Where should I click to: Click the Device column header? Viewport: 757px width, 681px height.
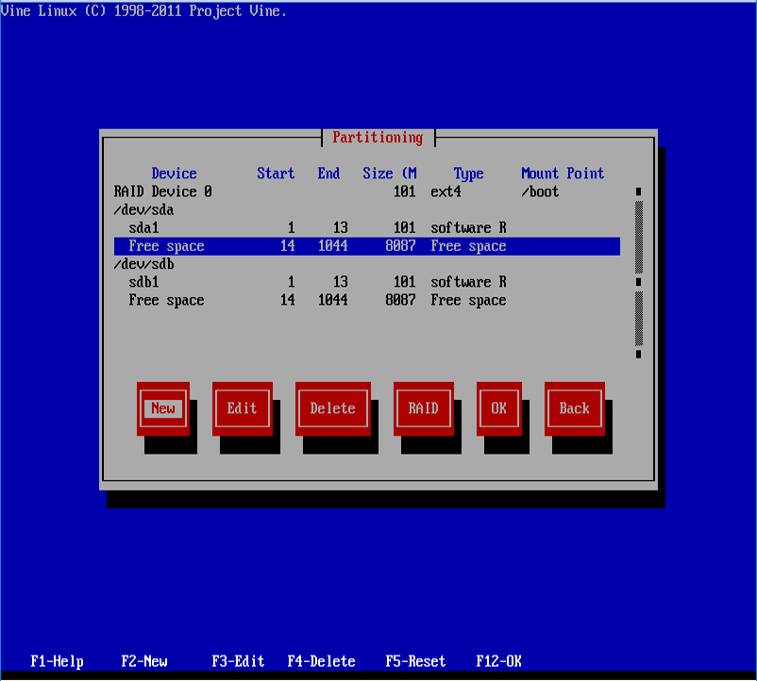pos(174,174)
